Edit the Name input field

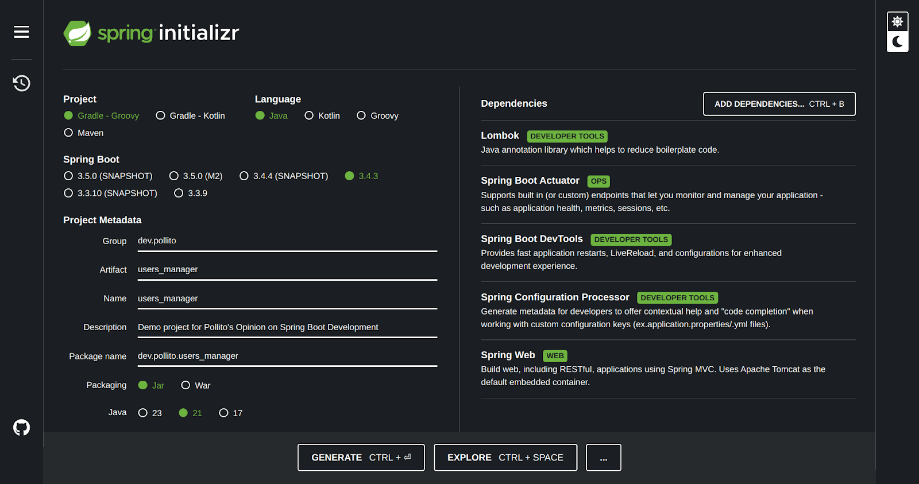tap(287, 299)
